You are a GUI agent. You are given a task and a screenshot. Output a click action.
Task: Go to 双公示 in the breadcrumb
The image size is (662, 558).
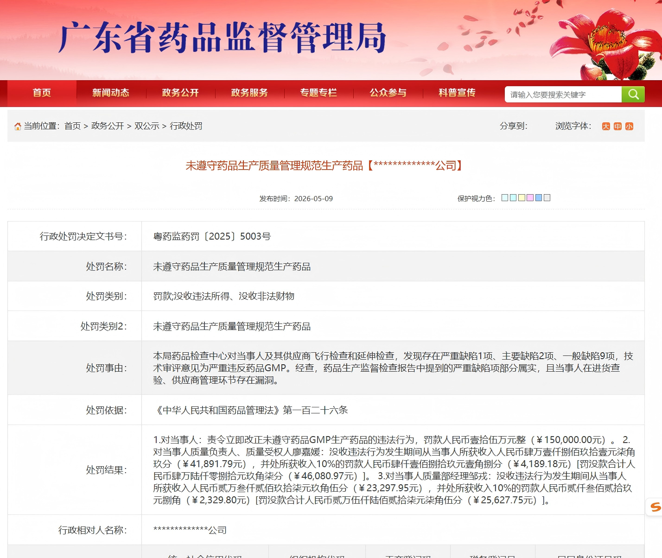[147, 126]
